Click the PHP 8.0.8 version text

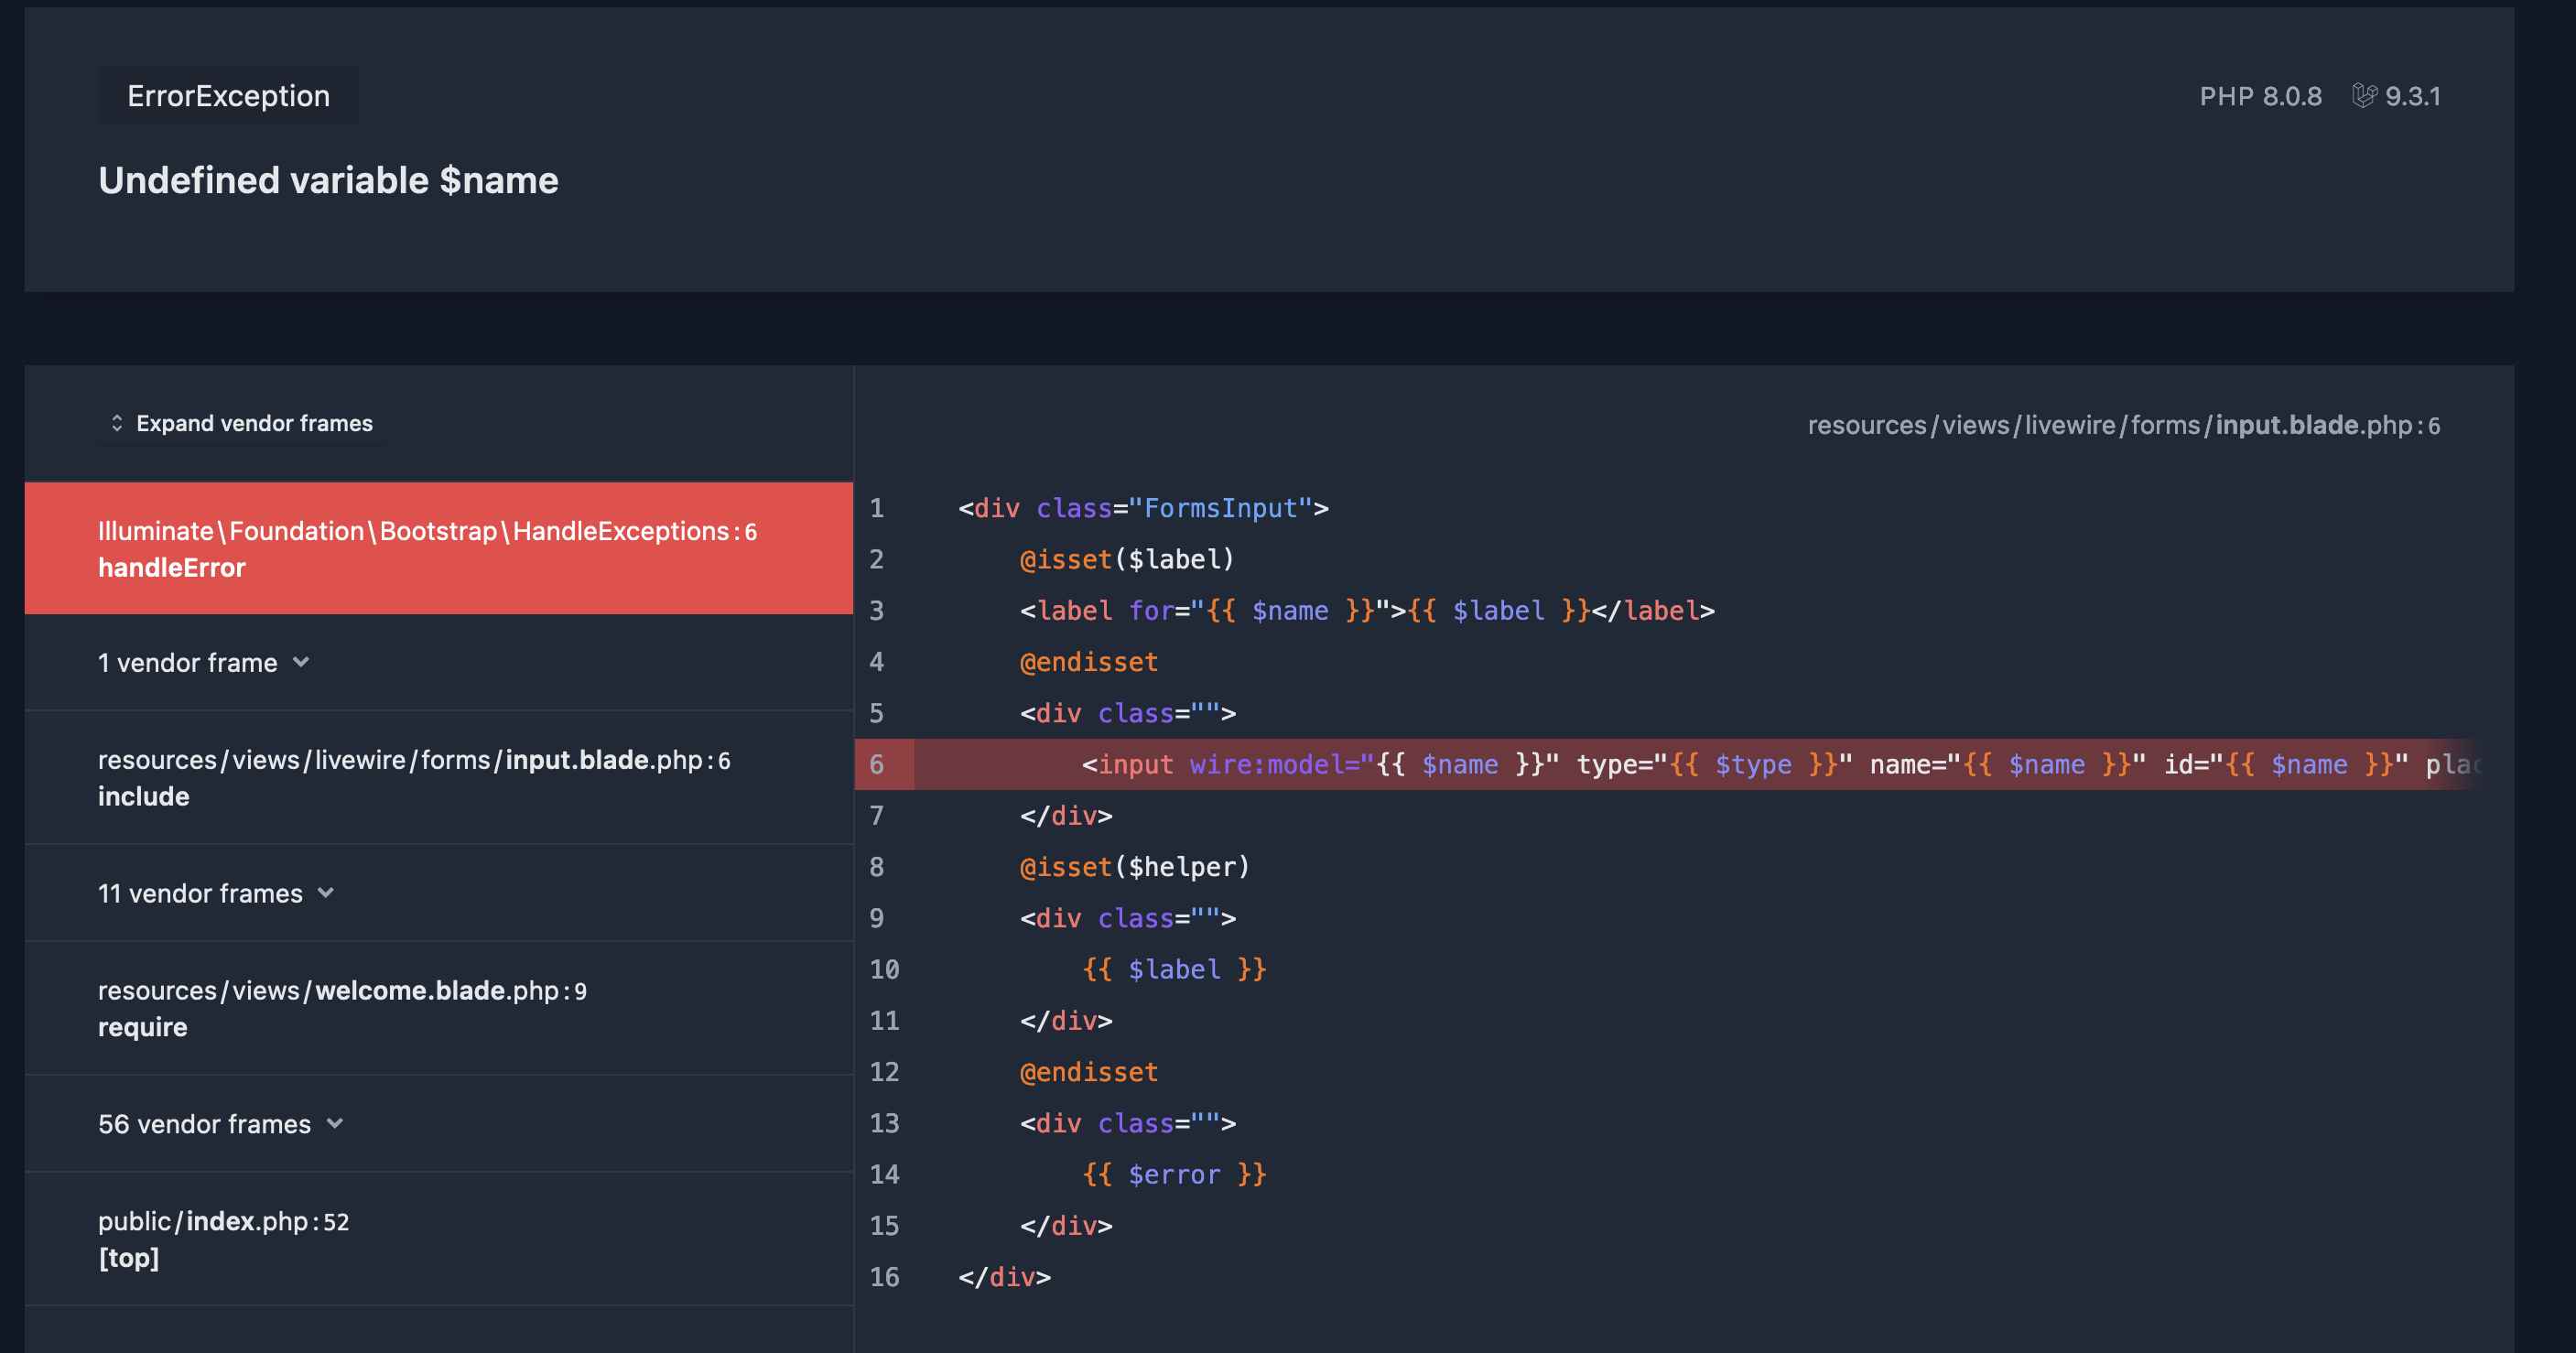[x=2260, y=96]
